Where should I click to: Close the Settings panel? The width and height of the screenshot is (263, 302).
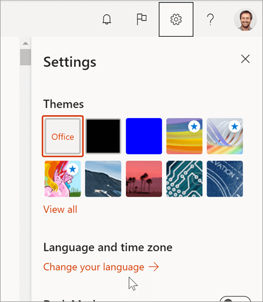point(246,59)
